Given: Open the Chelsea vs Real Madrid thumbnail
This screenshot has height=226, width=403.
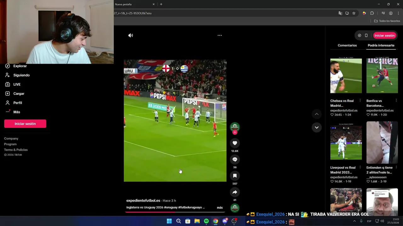Looking at the screenshot, I should coord(346,76).
